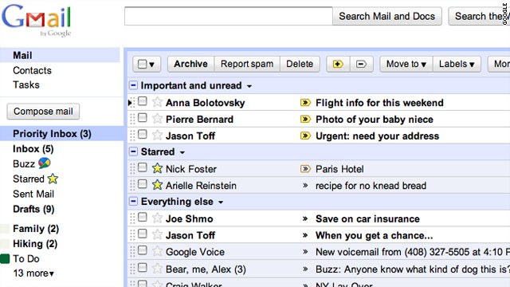Open Important and unread section options arrow
Screen dimensions: 510x287
pos(249,87)
